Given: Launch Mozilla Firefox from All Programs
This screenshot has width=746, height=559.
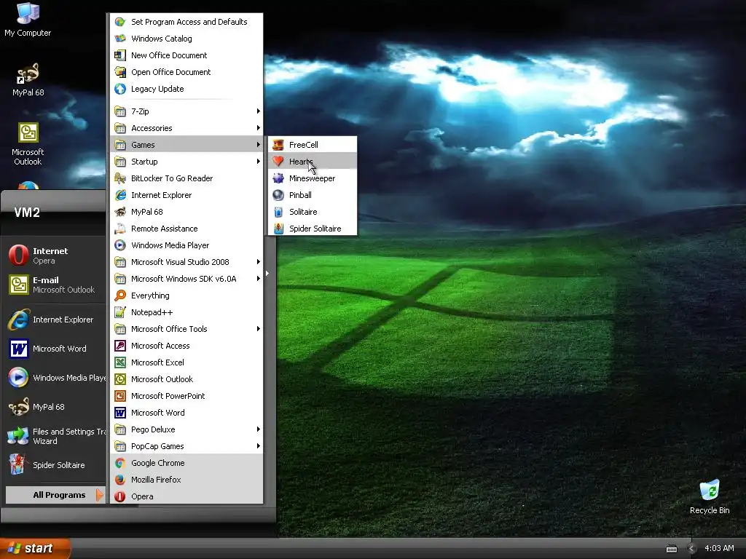Looking at the screenshot, I should [186, 480].
